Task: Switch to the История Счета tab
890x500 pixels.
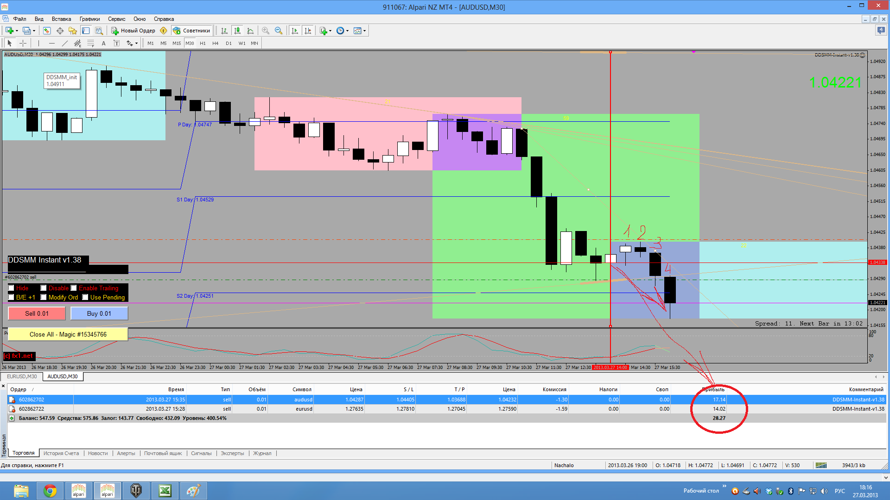Action: point(61,453)
